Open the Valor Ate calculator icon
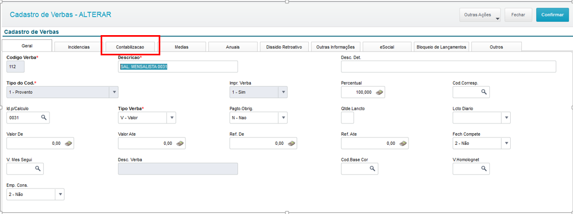The width and height of the screenshot is (573, 214). [180, 144]
